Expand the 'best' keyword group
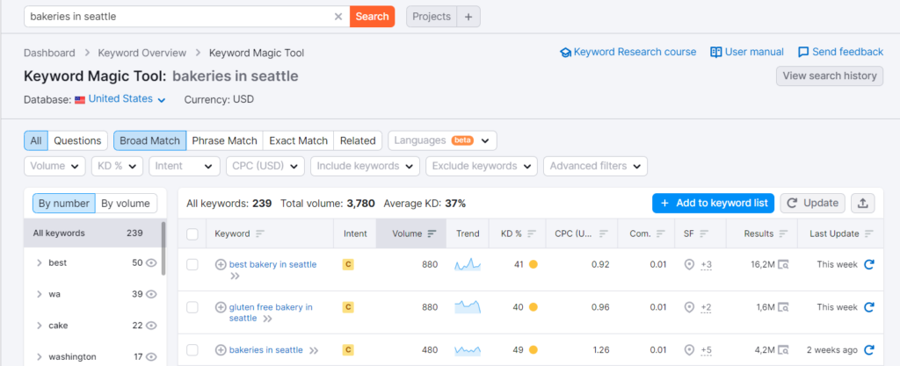The width and height of the screenshot is (900, 366). [40, 263]
